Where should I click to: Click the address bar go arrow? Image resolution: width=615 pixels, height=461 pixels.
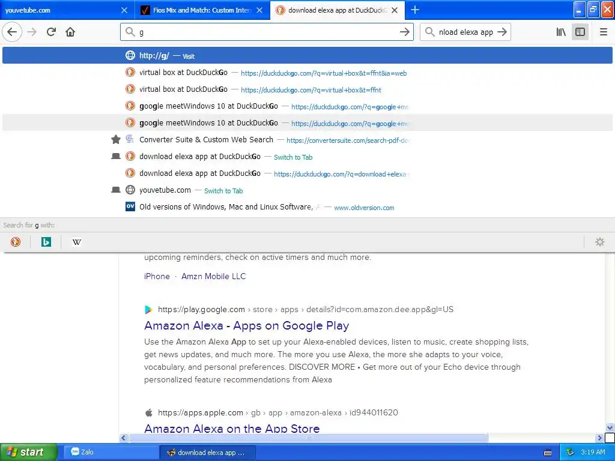click(x=404, y=32)
